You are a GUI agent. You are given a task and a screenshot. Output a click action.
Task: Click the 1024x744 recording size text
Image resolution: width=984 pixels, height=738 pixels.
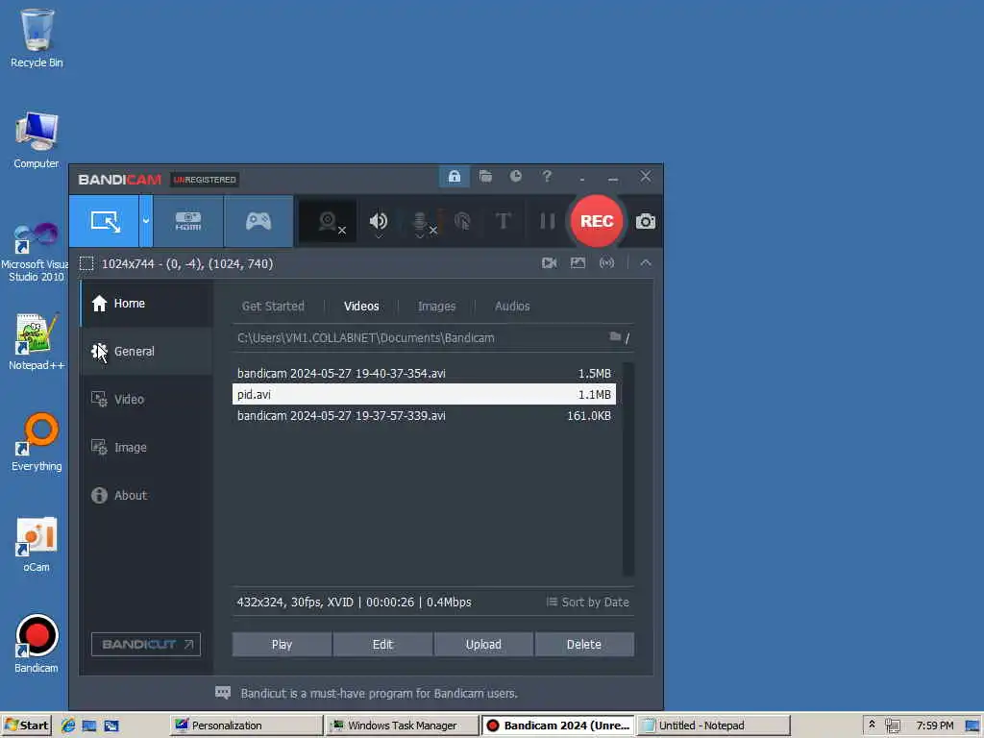(x=187, y=263)
